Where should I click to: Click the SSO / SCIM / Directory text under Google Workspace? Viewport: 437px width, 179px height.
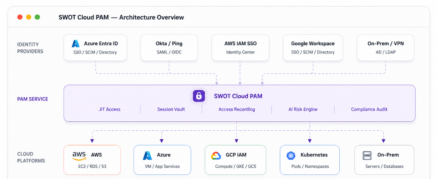click(313, 52)
